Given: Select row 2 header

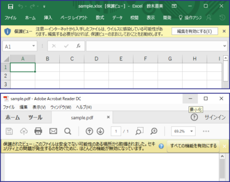Looking at the screenshot, I should point(6,76).
